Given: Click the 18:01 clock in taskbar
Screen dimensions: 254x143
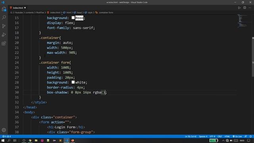Looking at the screenshot, I should [242, 141].
